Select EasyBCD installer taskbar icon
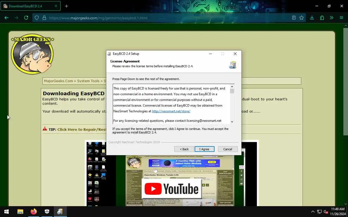This screenshot has height=217, width=348. click(x=60, y=212)
